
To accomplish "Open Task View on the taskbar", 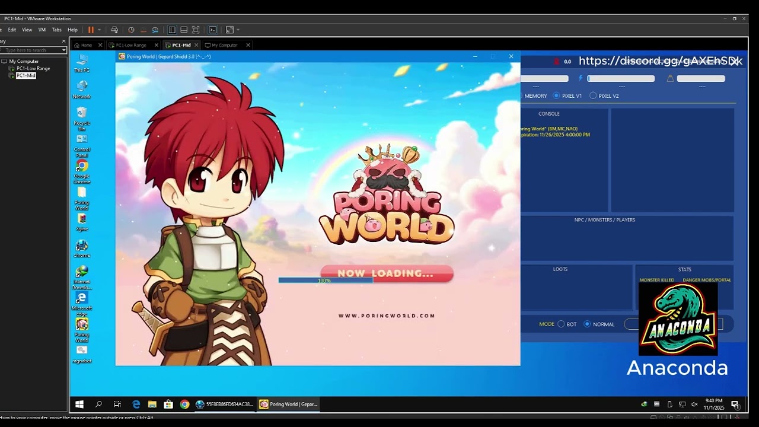I will click(117, 404).
